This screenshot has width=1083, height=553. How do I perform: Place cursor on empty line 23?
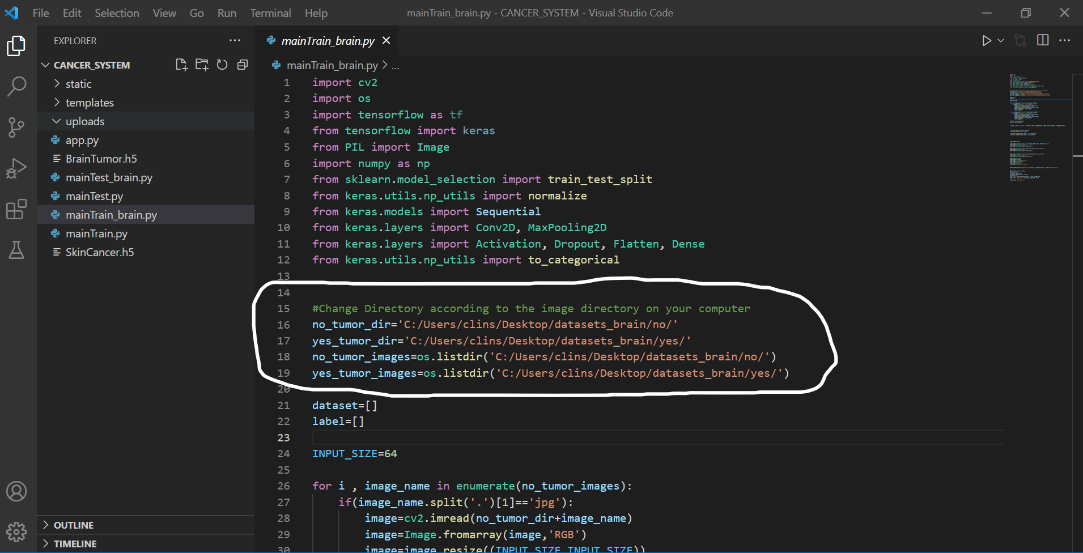pyautogui.click(x=659, y=437)
